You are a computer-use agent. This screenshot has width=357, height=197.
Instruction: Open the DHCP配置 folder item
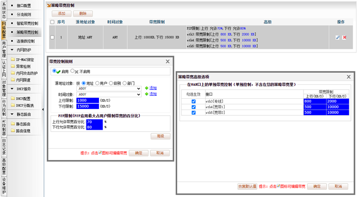21,99
